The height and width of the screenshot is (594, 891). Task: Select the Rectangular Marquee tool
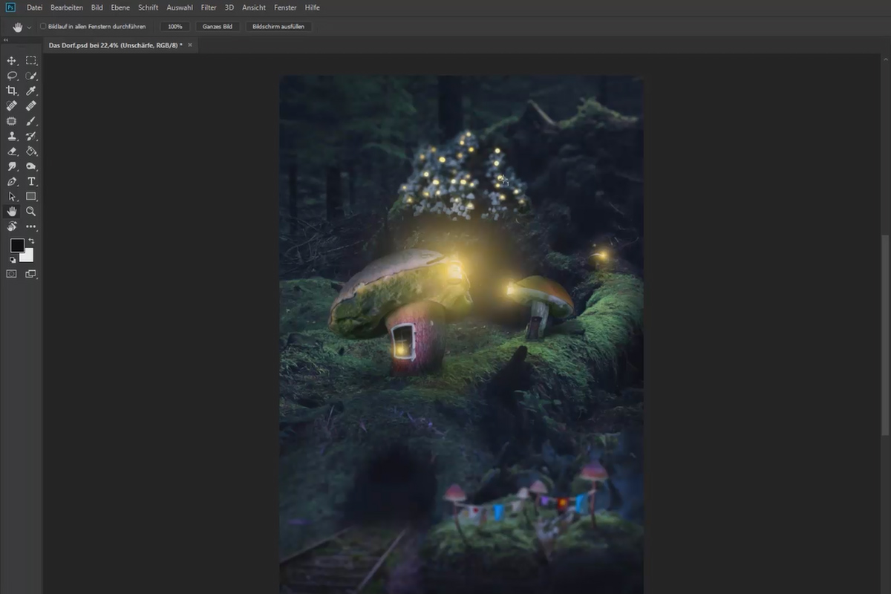click(31, 61)
